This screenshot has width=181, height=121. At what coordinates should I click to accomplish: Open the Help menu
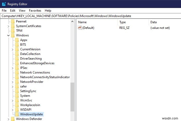click(x=48, y=11)
